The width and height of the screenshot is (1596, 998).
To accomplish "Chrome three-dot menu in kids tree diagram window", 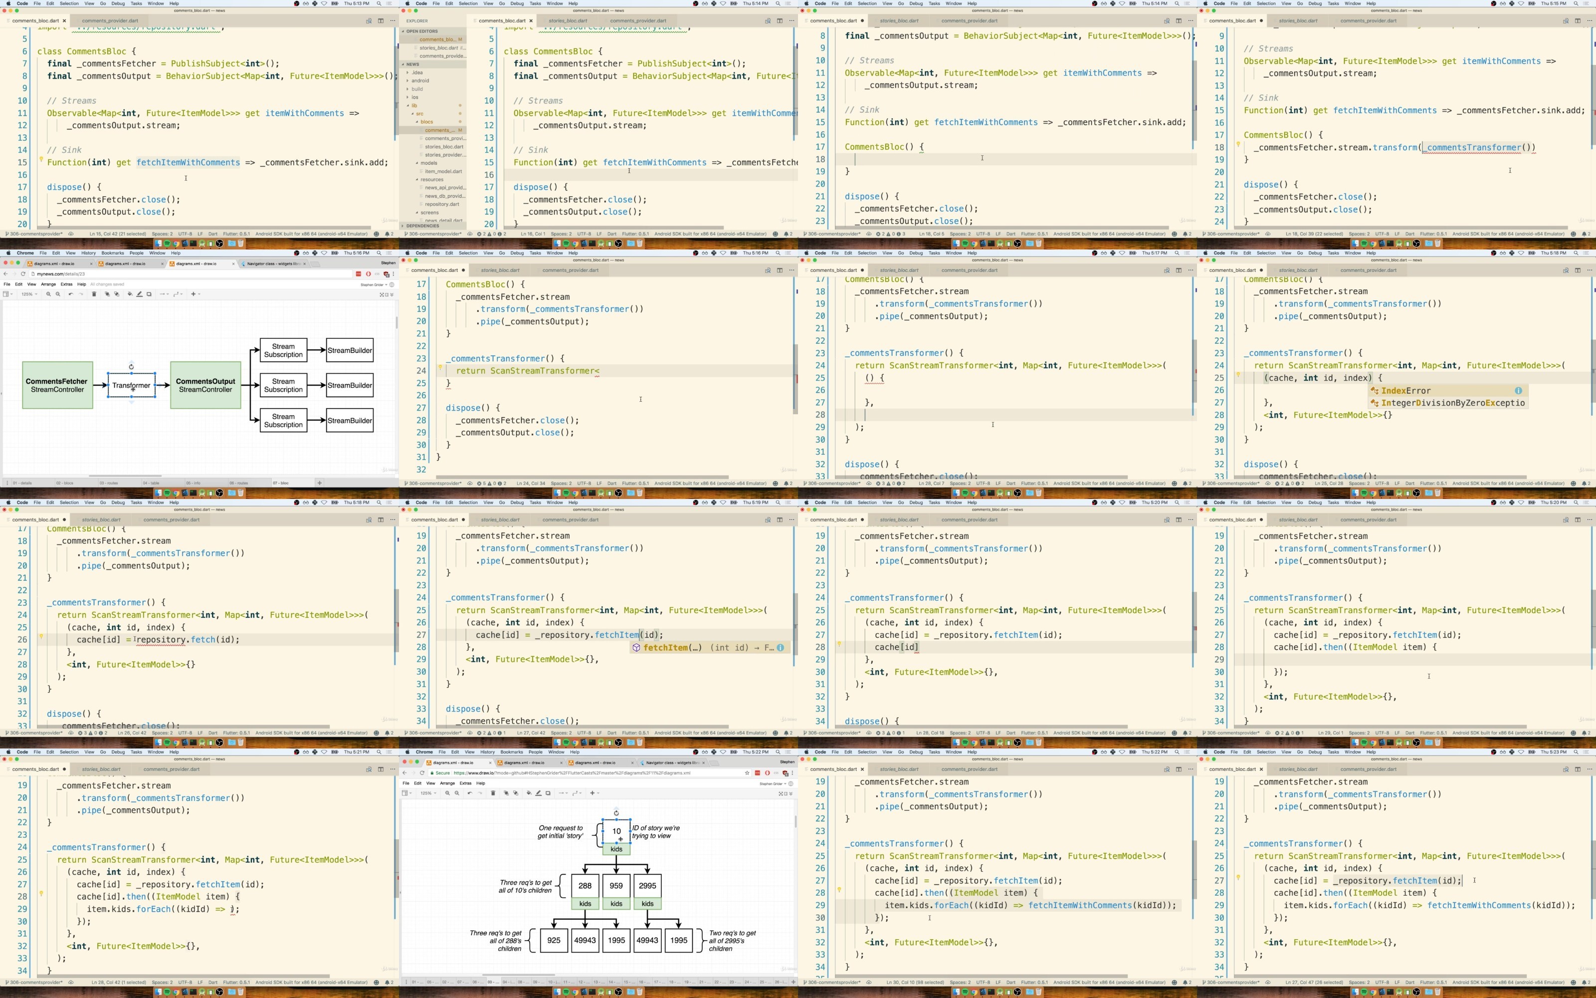I will click(792, 773).
